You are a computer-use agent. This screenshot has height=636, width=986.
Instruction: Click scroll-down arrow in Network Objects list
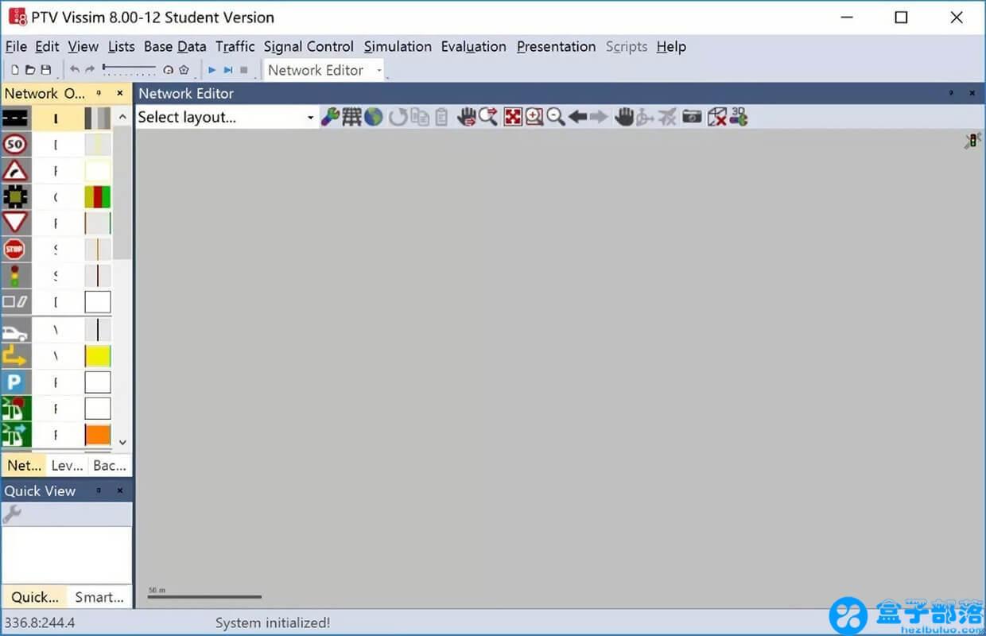(122, 442)
